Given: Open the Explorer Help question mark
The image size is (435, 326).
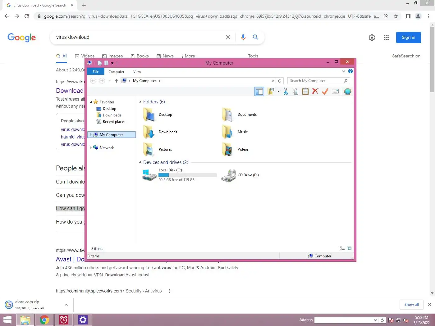Looking at the screenshot, I should tap(350, 71).
